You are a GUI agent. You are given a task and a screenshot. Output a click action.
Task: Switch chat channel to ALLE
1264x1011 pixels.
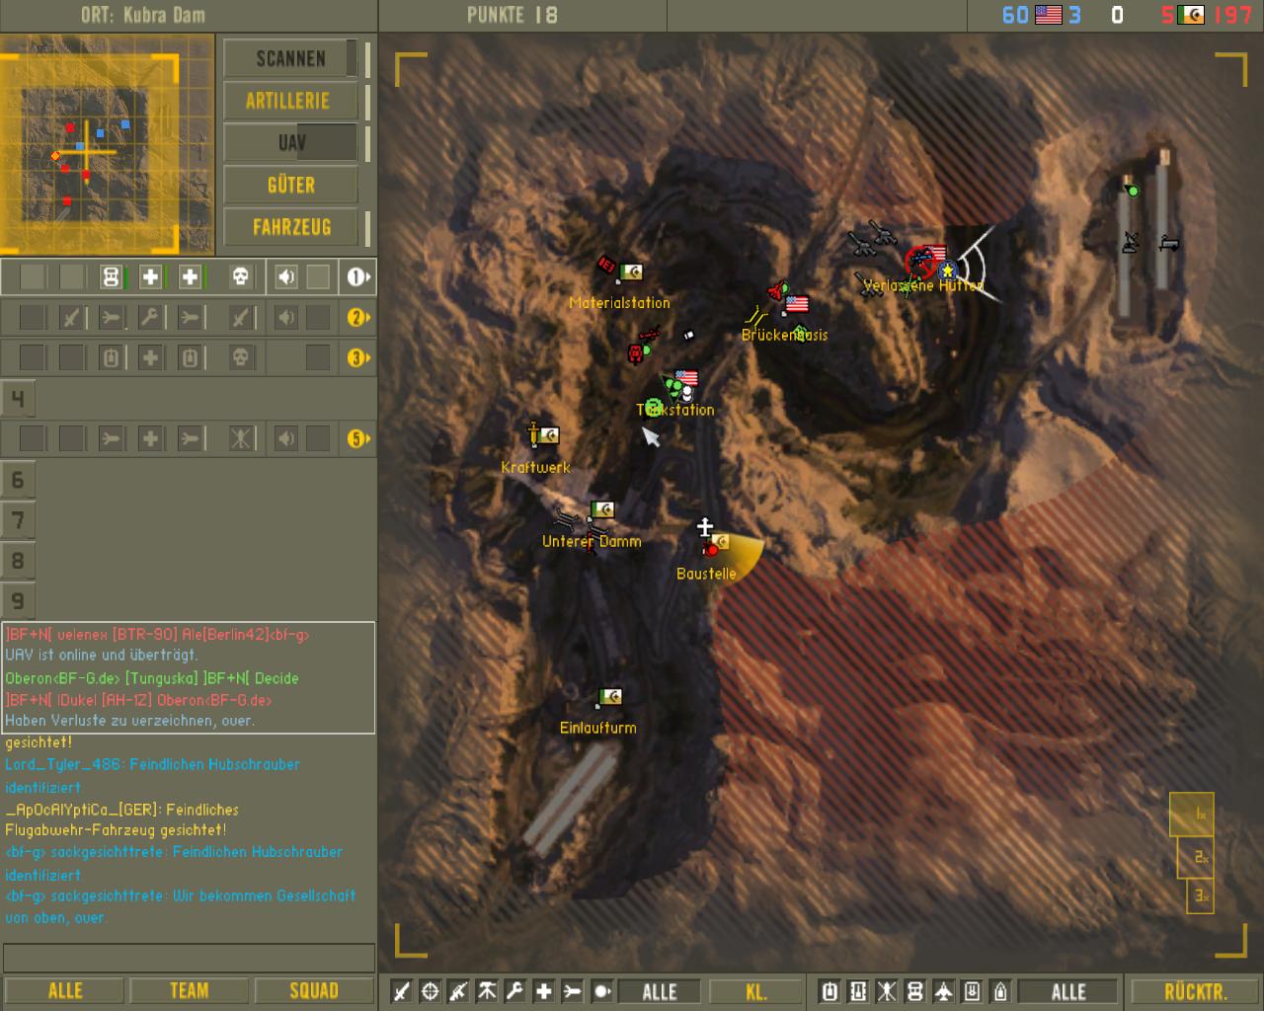65,991
